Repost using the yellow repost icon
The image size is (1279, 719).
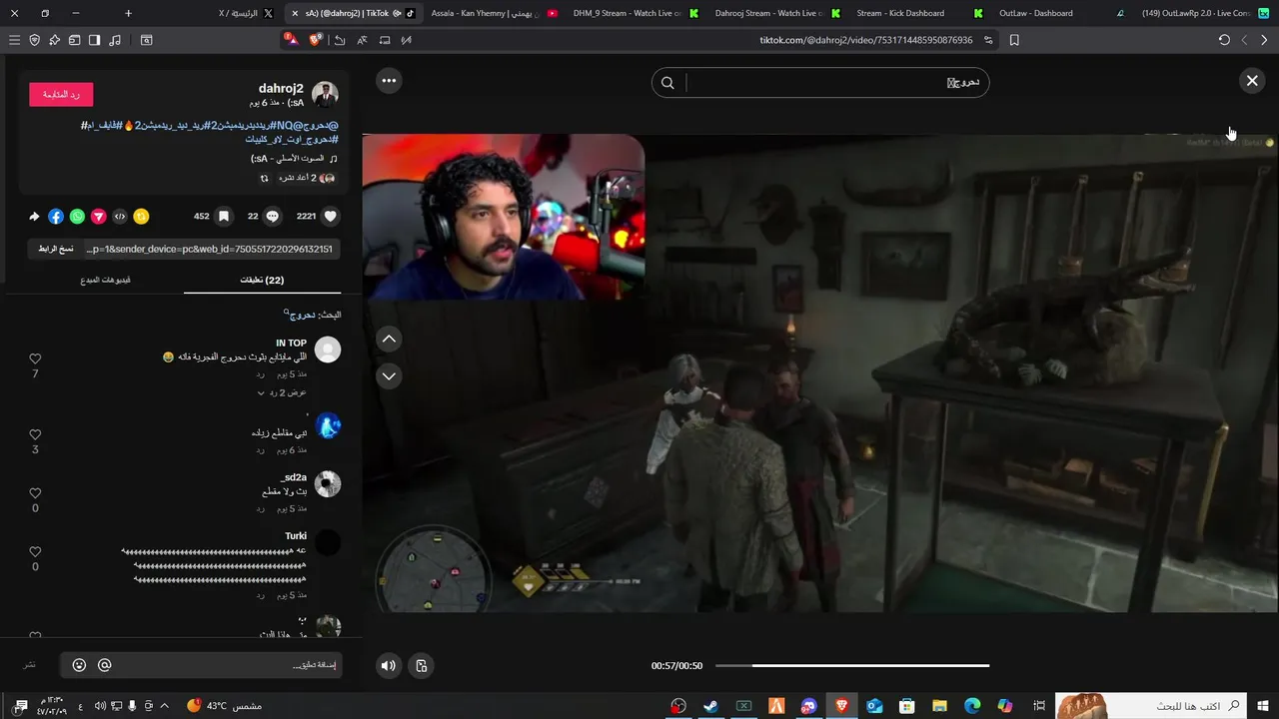coord(141,216)
